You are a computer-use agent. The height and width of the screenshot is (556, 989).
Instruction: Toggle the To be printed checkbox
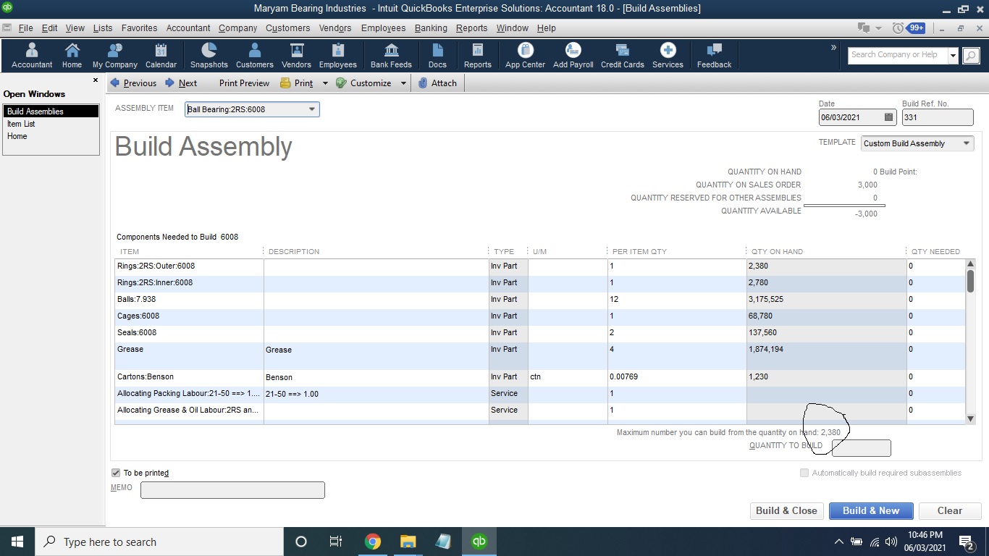116,473
